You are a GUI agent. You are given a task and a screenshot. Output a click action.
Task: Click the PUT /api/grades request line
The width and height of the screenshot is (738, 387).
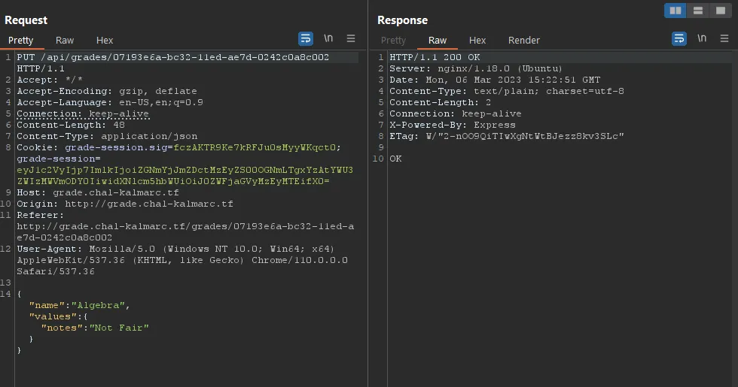point(172,58)
